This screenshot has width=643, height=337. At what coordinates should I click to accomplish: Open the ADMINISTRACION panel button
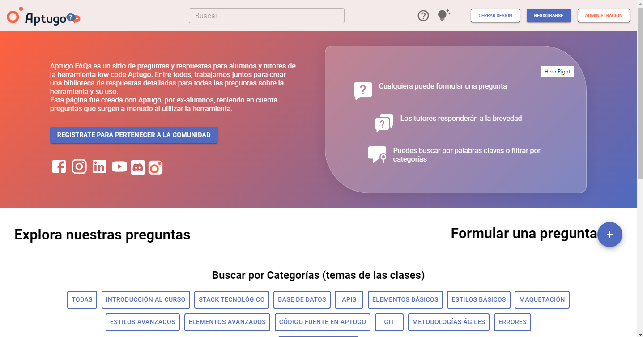[x=603, y=15]
